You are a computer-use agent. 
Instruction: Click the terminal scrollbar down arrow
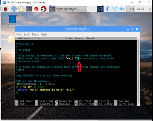pyautogui.click(x=138, y=105)
